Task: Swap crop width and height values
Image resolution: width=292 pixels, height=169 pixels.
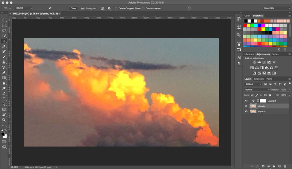Action: click(50, 8)
